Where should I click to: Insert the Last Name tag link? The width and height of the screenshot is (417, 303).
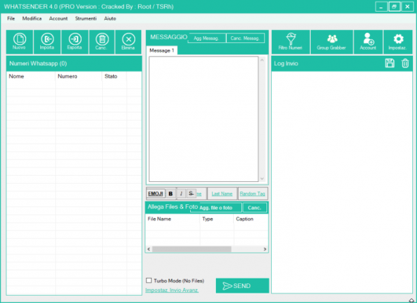point(222,194)
